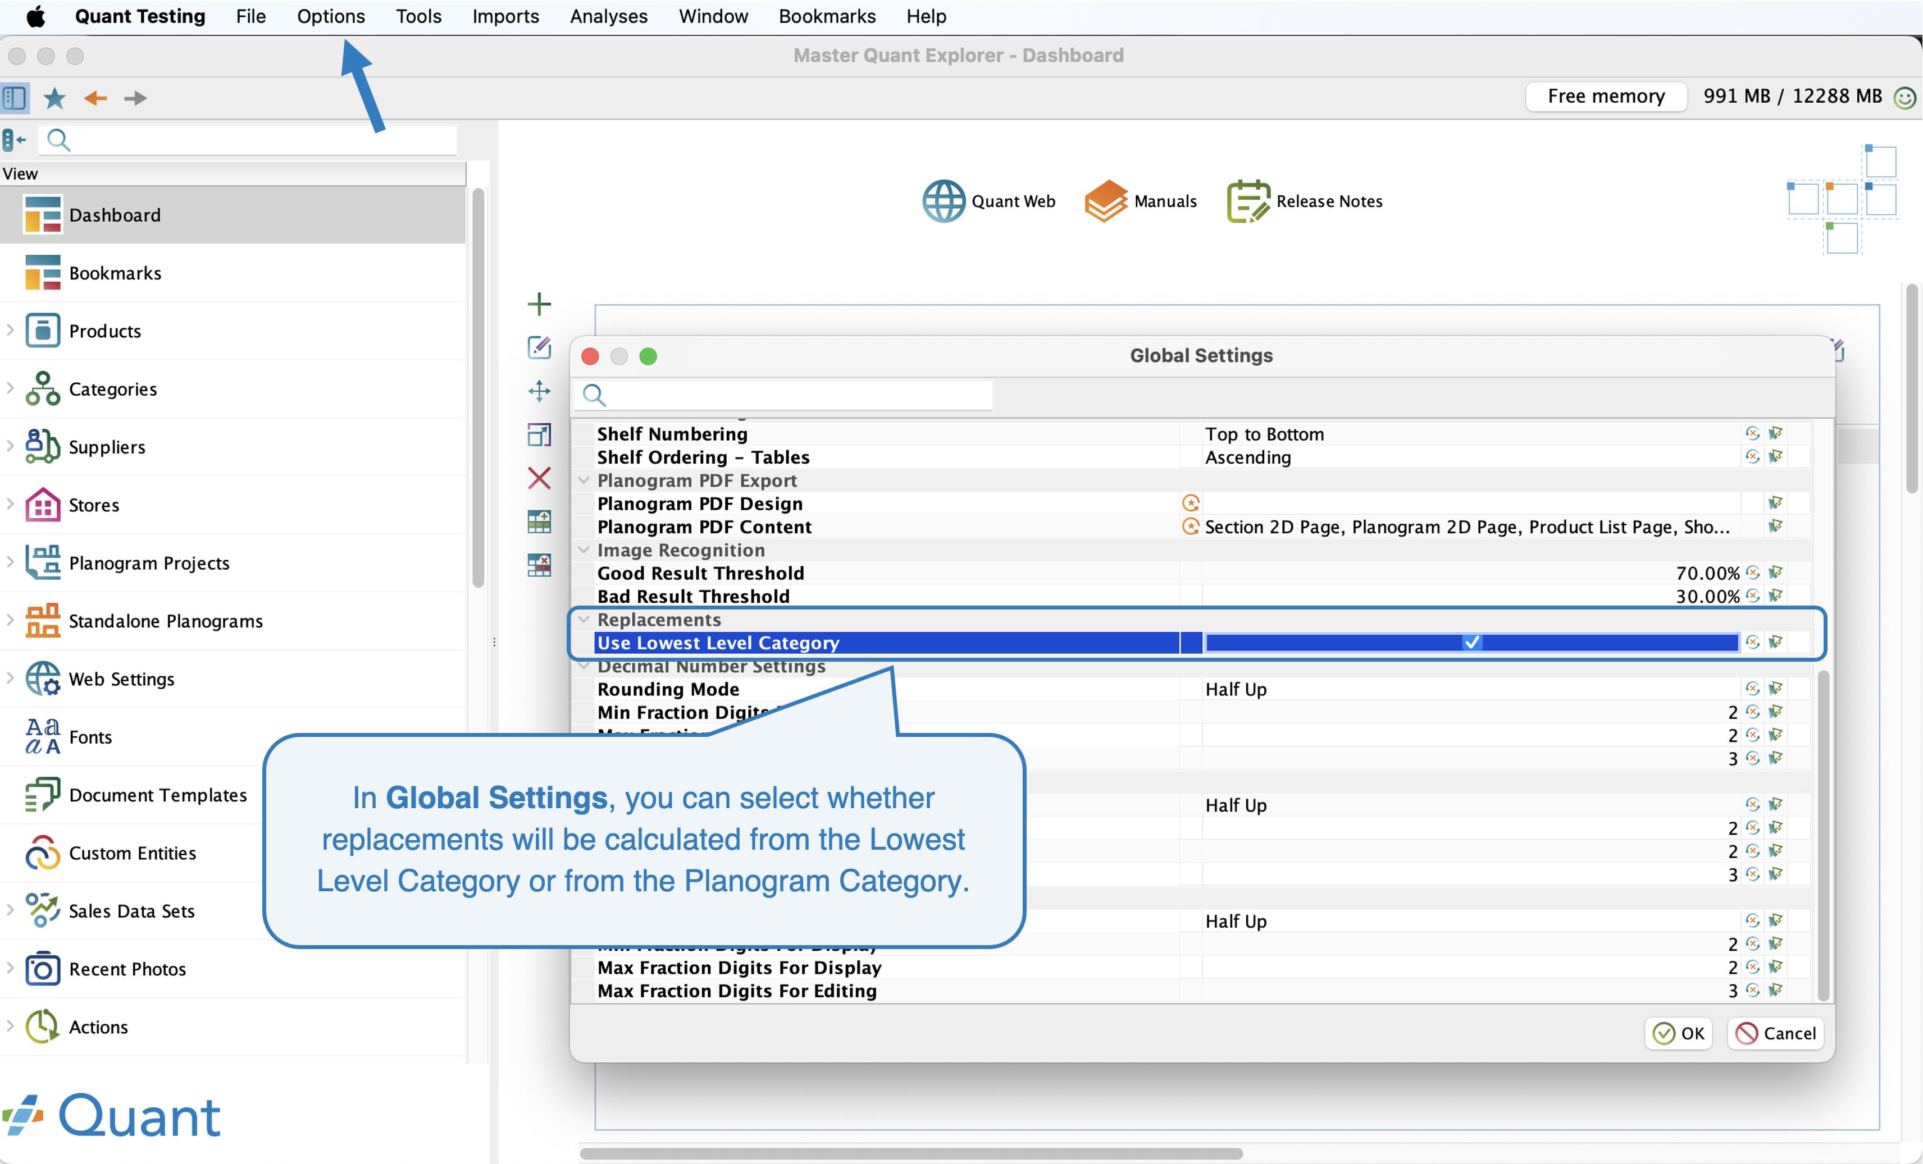The height and width of the screenshot is (1164, 1923).
Task: Go back with the orange left arrow
Action: point(95,98)
